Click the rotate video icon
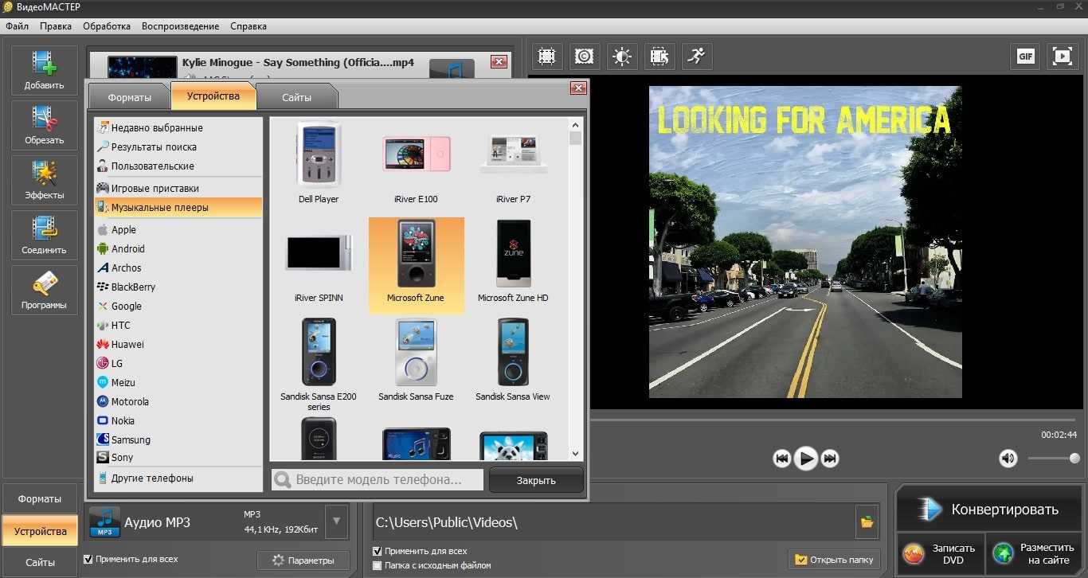Image resolution: width=1088 pixels, height=578 pixels. click(659, 56)
